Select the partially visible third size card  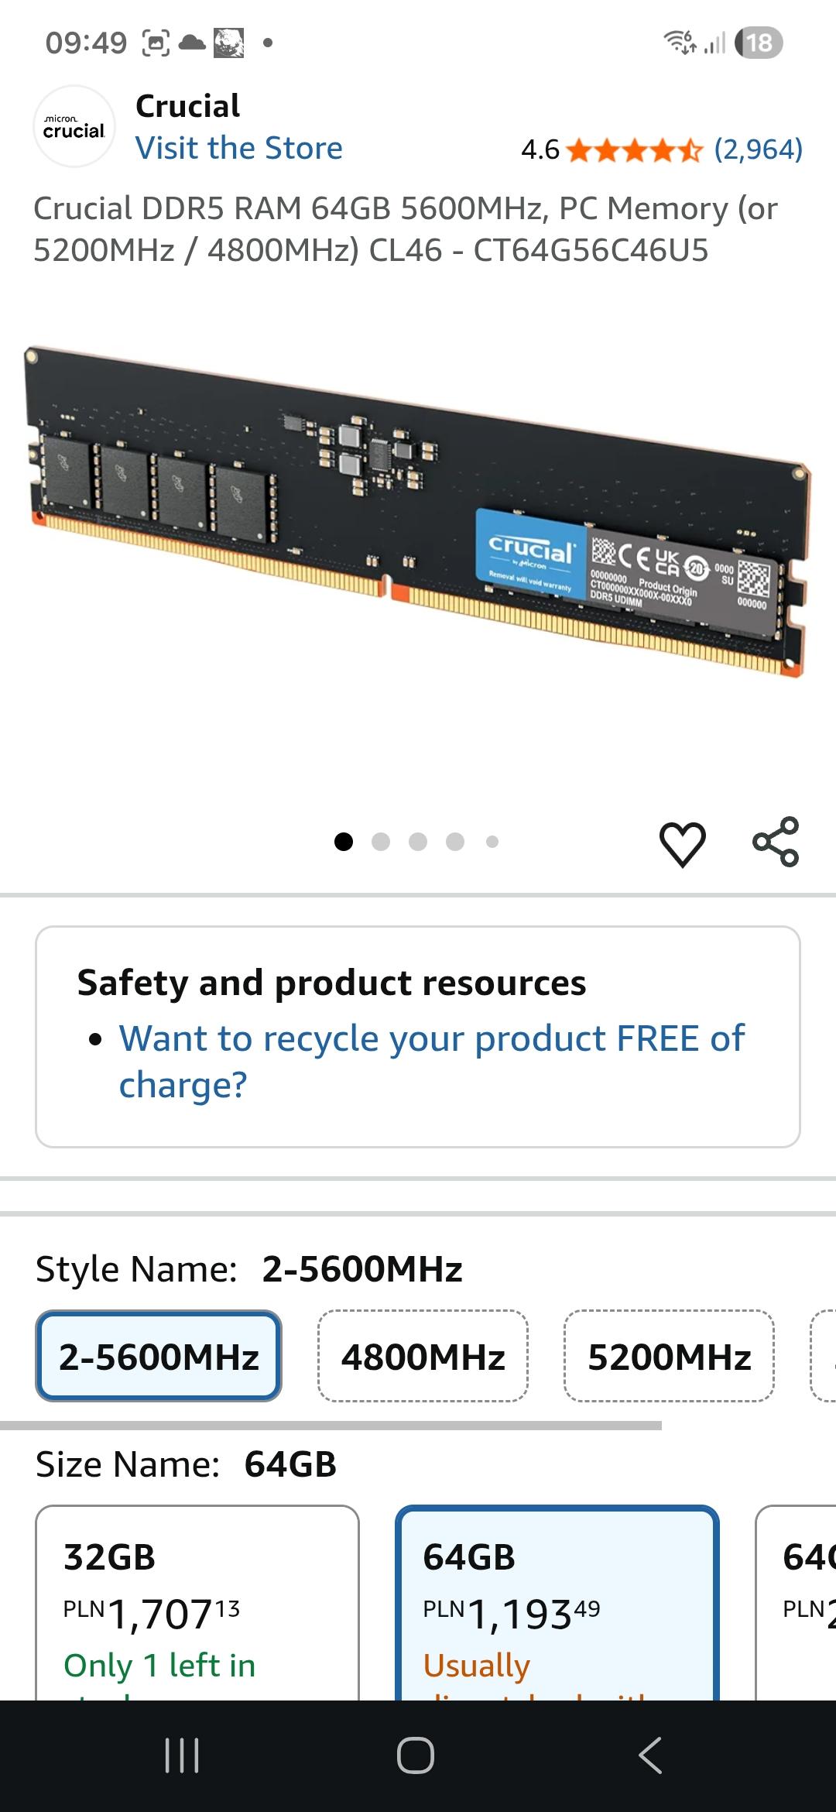796,1603
